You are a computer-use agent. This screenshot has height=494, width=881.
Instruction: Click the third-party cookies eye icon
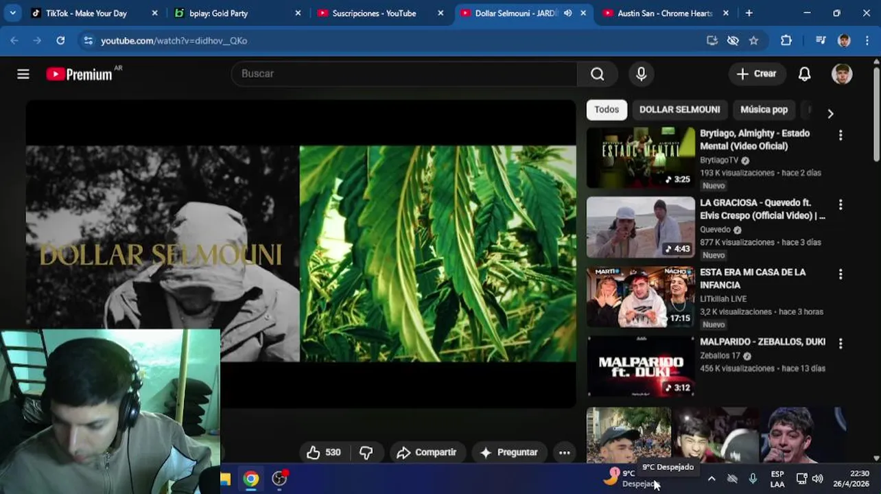(733, 40)
